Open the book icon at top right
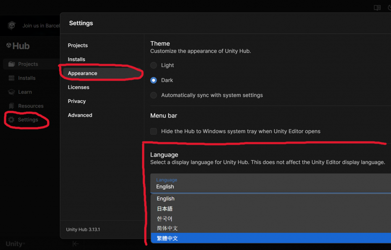Screen dimensions: 391x250 (x=377, y=8)
